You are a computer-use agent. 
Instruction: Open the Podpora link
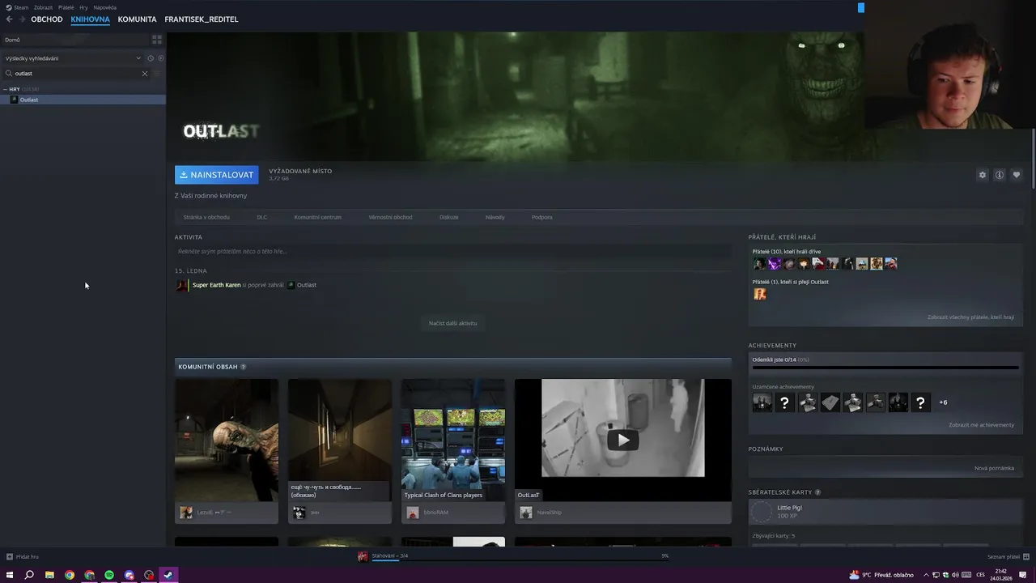(x=542, y=217)
